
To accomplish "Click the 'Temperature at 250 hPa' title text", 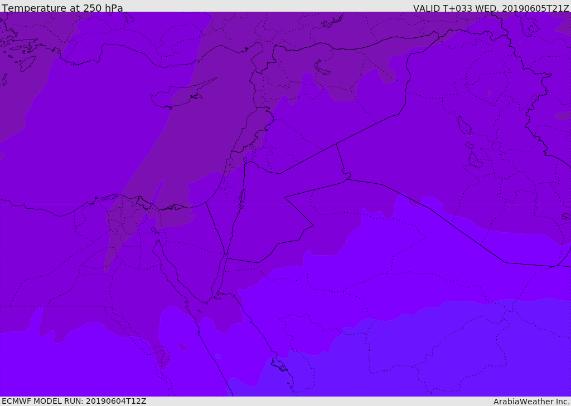I will pyautogui.click(x=62, y=8).
